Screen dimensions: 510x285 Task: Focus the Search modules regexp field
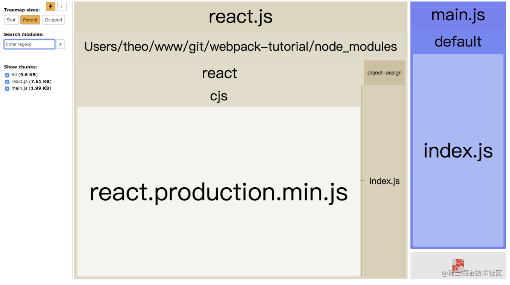pyautogui.click(x=30, y=44)
